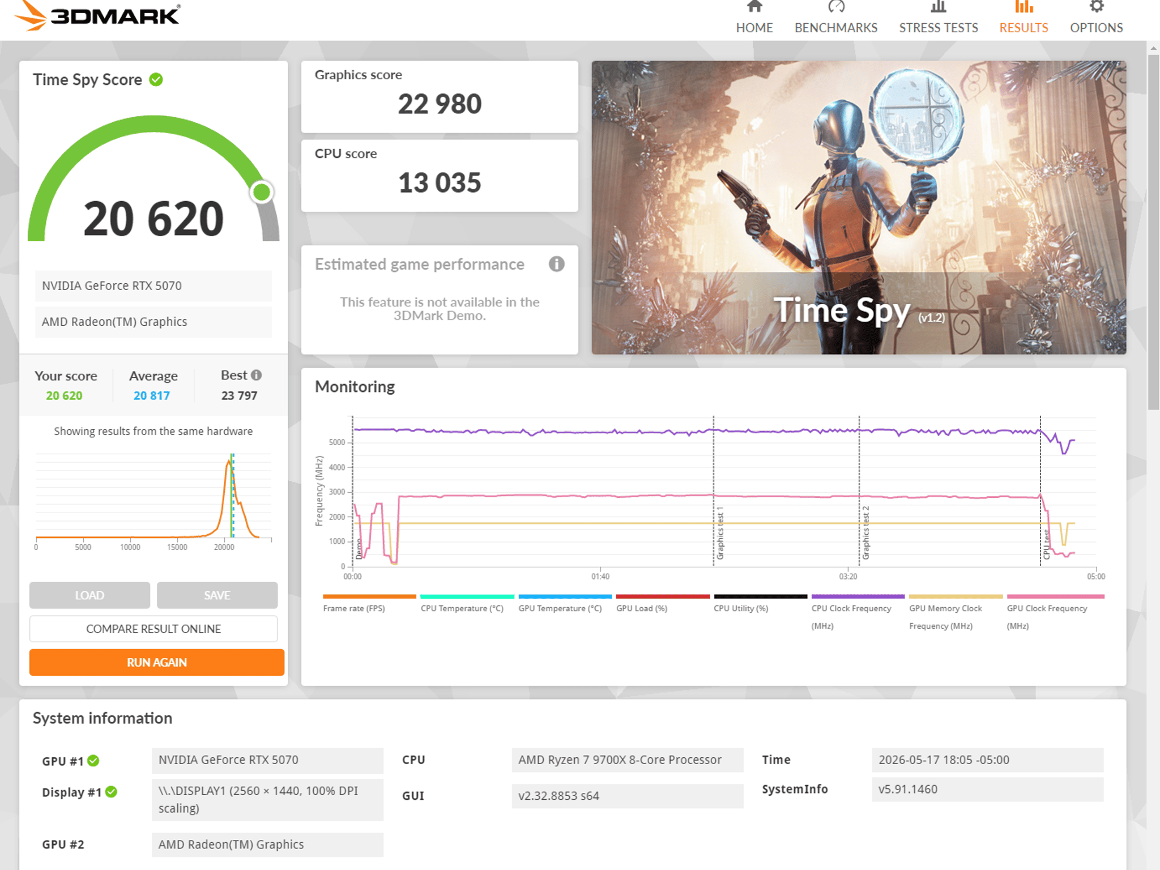Click the SAVE button
The height and width of the screenshot is (870, 1160).
(x=217, y=595)
